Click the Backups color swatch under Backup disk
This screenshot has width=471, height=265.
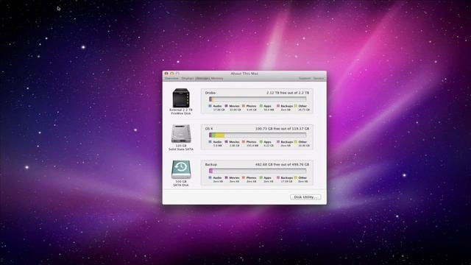tap(278, 178)
